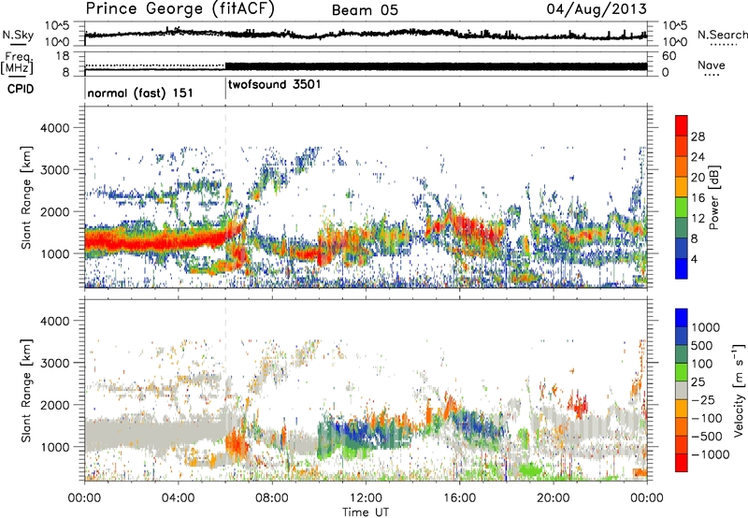
Task: Click the '16:00' time axis tick label
Action: click(459, 498)
